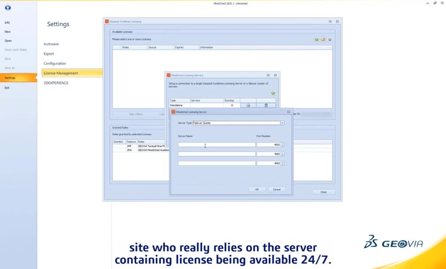The image size is (446, 269).
Task: Open the Autosave settings page
Action: tap(51, 44)
